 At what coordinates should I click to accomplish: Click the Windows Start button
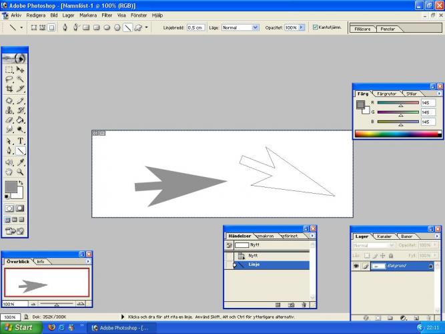point(20,327)
